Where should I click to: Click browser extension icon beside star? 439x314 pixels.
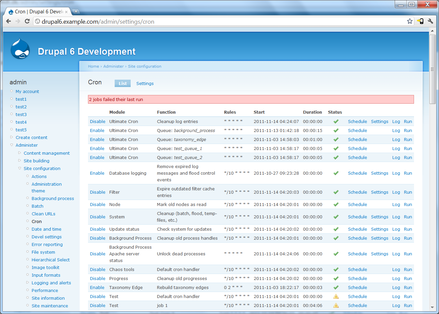coord(420,21)
